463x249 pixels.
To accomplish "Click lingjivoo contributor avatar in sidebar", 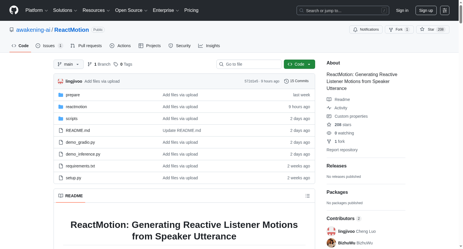I will [x=331, y=231].
